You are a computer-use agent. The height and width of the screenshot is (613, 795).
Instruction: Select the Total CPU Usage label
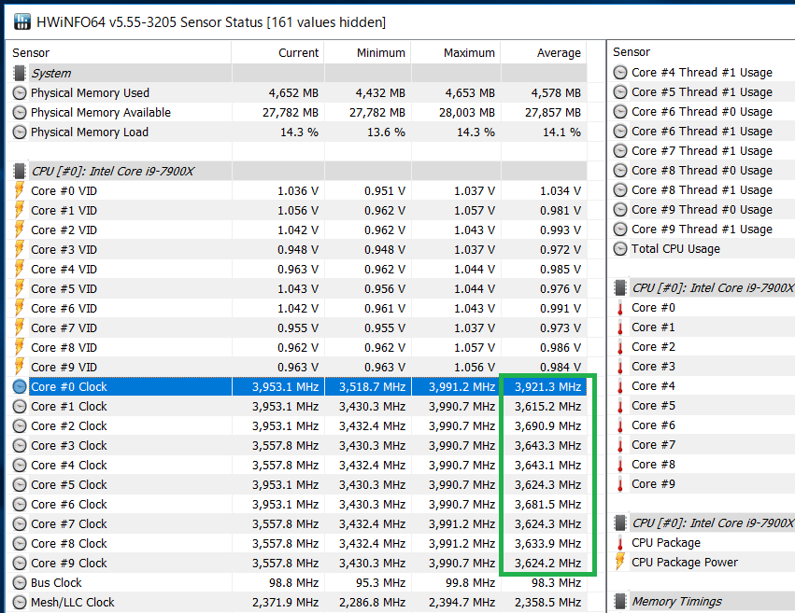point(675,248)
